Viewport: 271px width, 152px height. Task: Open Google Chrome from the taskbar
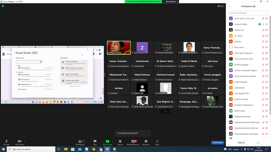tap(94, 149)
